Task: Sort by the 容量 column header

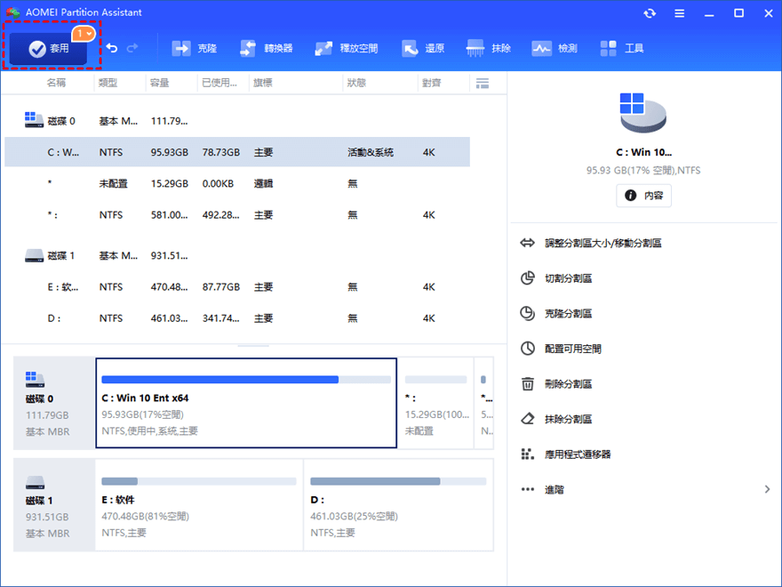Action: tap(160, 83)
